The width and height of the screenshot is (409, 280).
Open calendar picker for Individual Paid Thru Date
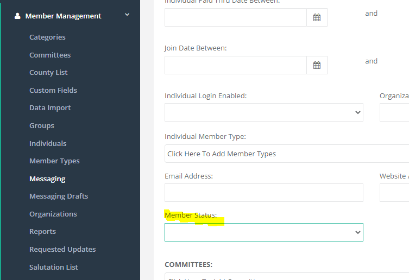[x=317, y=17]
